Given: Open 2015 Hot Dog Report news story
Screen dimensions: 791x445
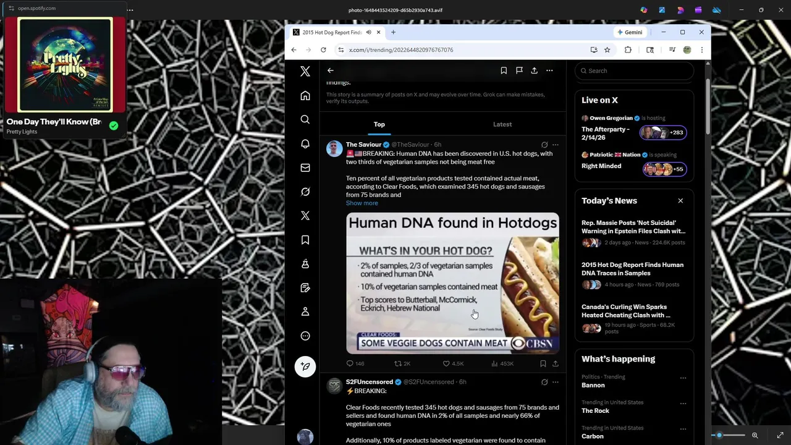Looking at the screenshot, I should pos(634,275).
